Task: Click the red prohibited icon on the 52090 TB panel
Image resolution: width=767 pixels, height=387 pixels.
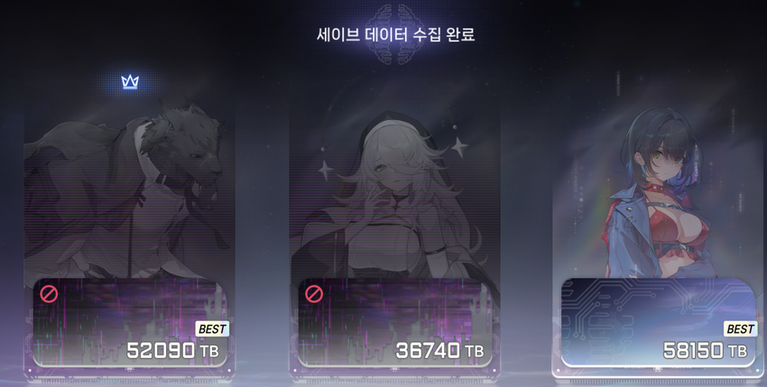Action: 49,294
